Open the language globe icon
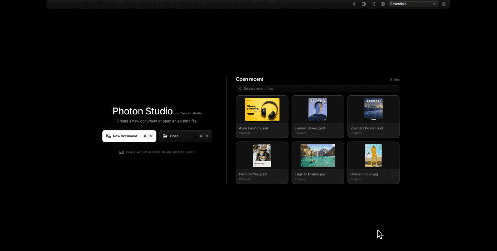Viewport: 497px width, 251px height. tap(364, 4)
